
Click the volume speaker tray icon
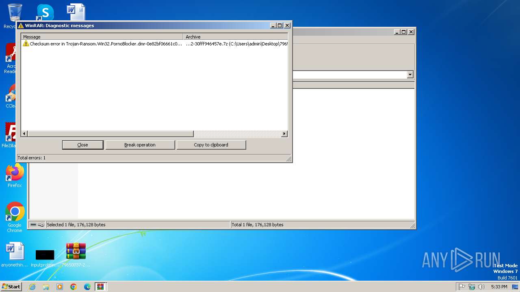pos(481,287)
